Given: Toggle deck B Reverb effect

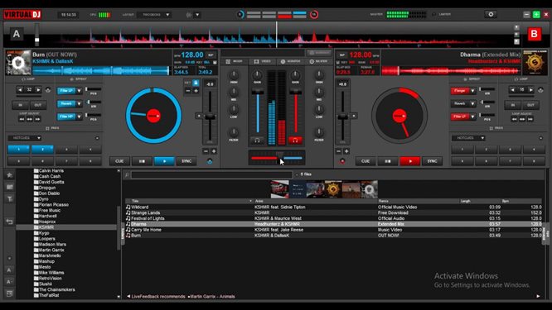Looking at the screenshot, I should coord(460,103).
